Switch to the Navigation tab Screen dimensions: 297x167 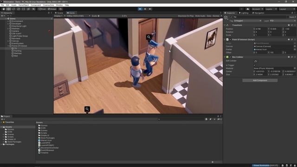coord(258,13)
